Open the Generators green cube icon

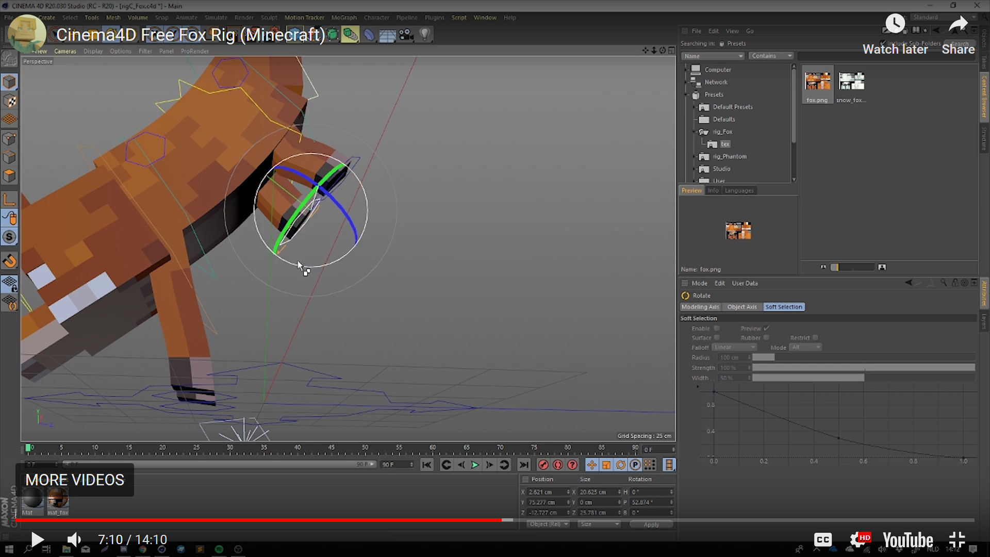coord(333,35)
